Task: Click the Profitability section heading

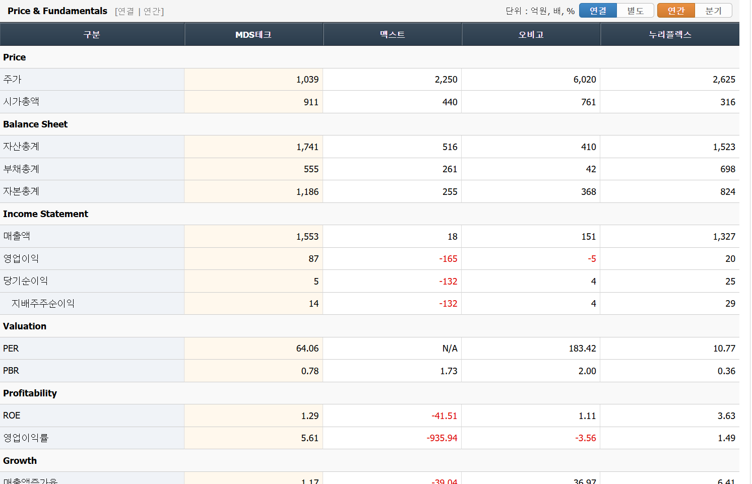Action: pos(30,393)
